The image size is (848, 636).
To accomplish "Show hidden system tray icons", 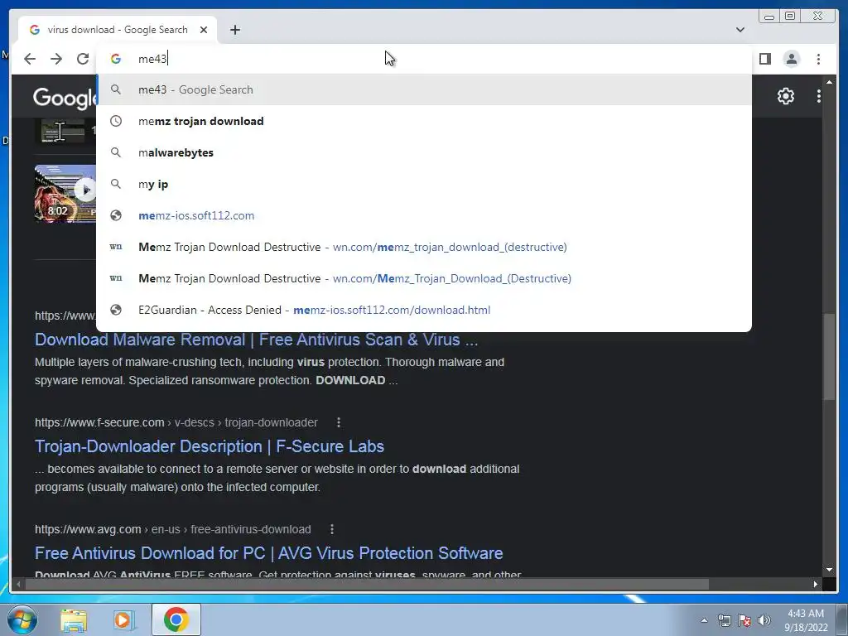I will [704, 620].
